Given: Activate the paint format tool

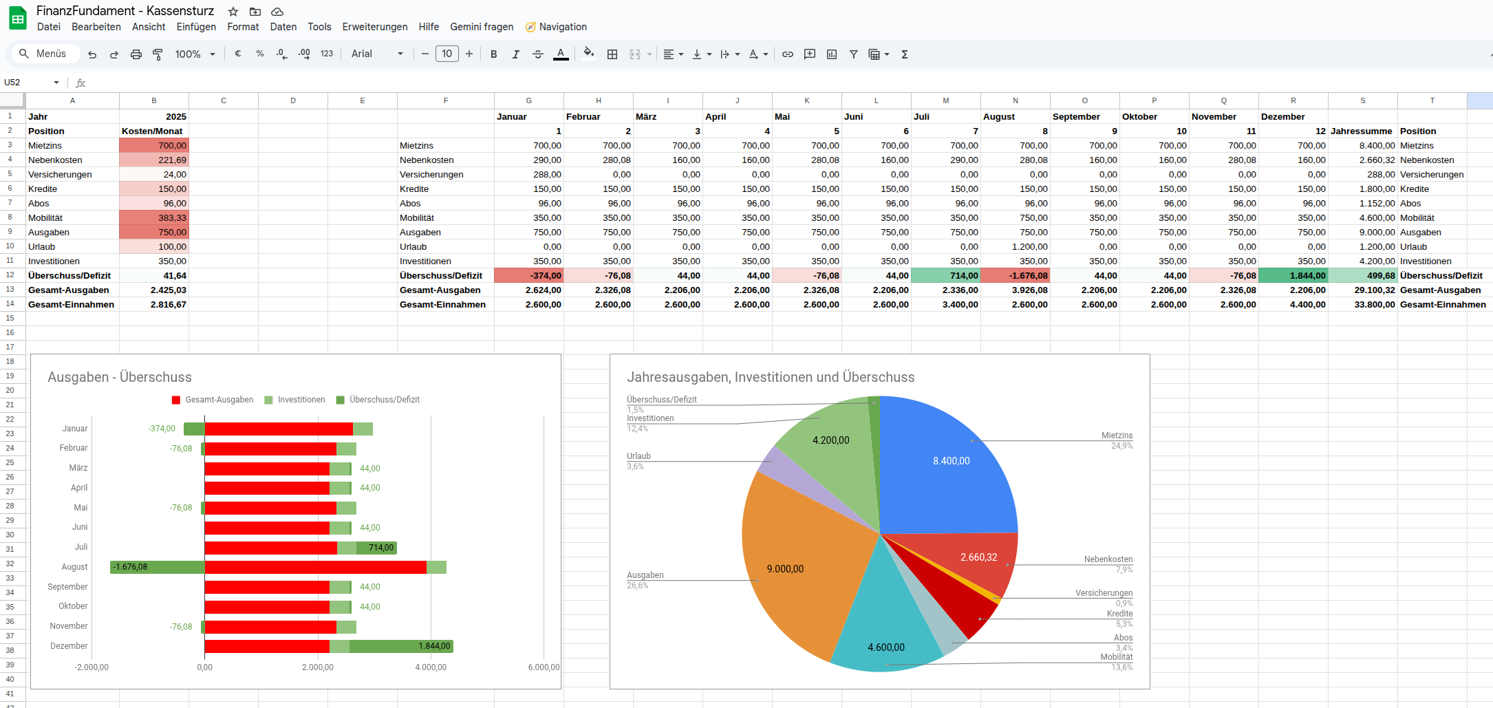Looking at the screenshot, I should tap(158, 54).
